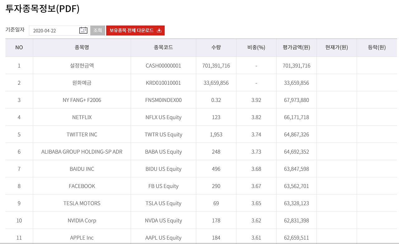Select ALIBABA GROUP HOLDING-SP ADR name
This screenshot has width=399, height=244.
click(82, 152)
